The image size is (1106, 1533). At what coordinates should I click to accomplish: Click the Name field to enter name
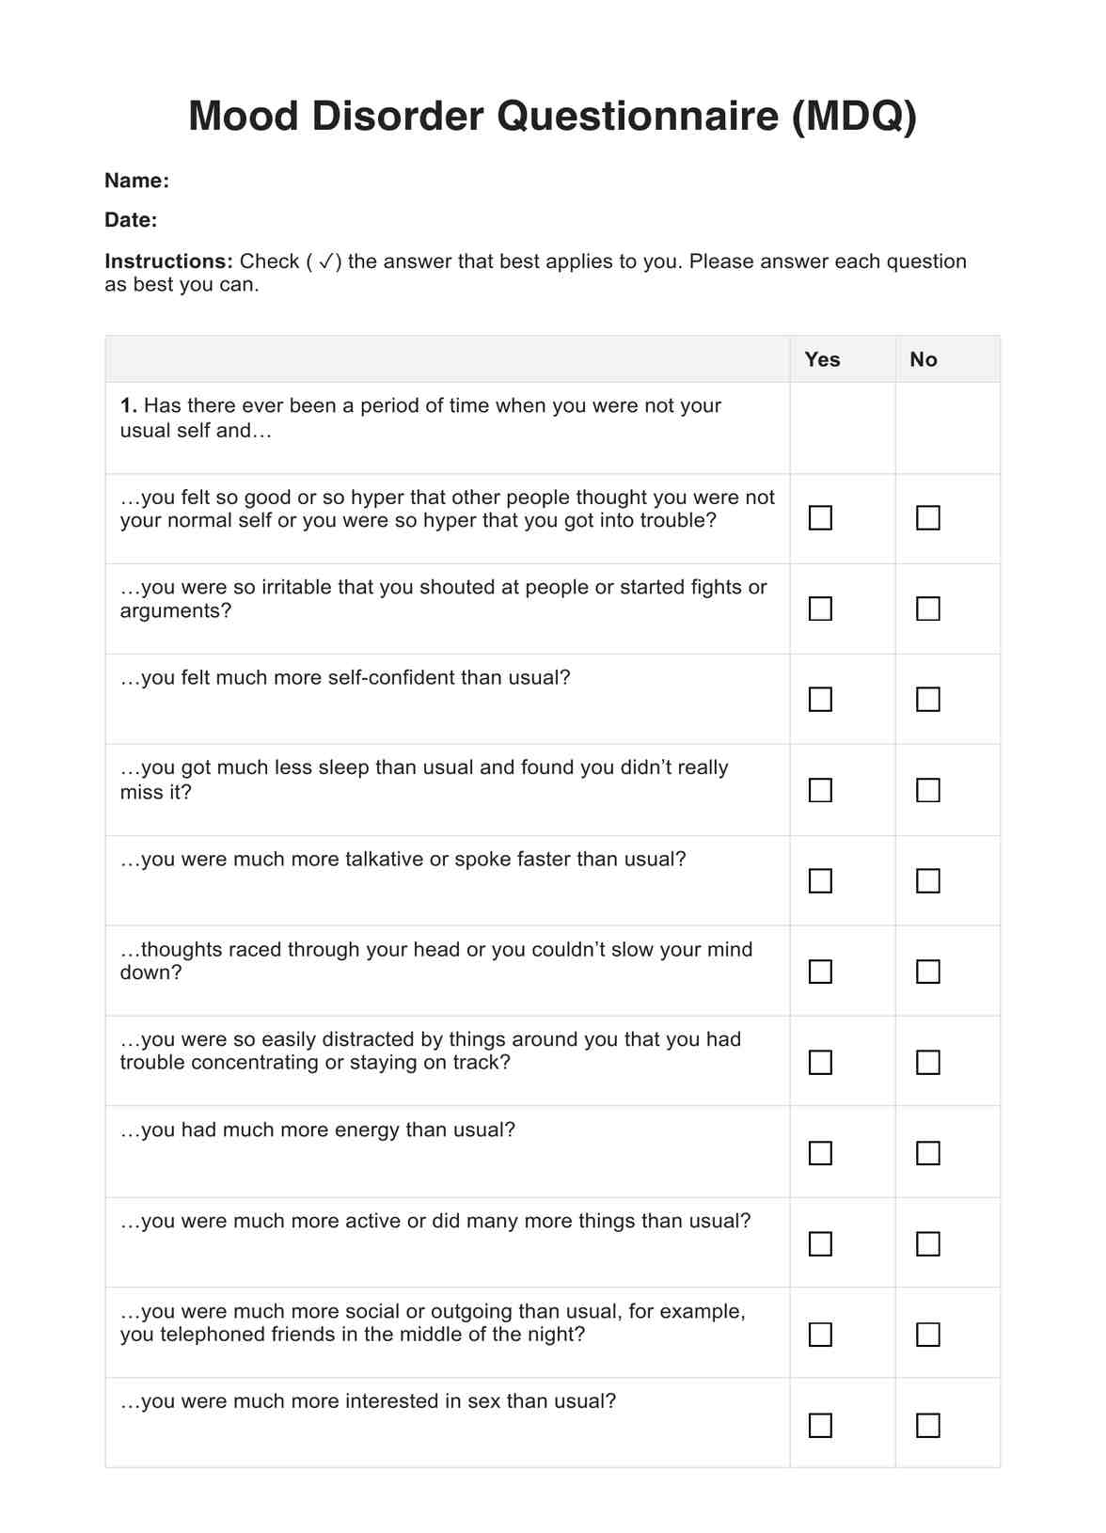[x=282, y=181]
